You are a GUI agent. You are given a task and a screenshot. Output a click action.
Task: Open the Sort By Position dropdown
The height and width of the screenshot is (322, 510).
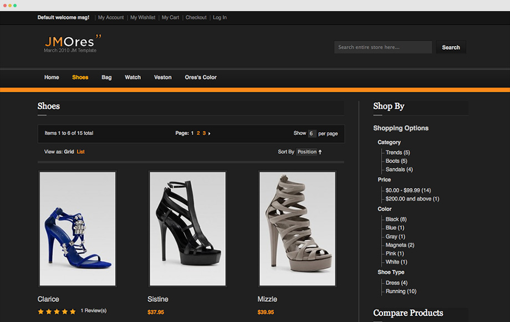click(307, 152)
